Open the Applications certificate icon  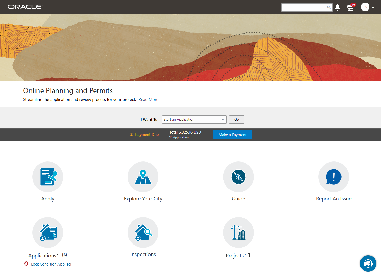coord(48,232)
